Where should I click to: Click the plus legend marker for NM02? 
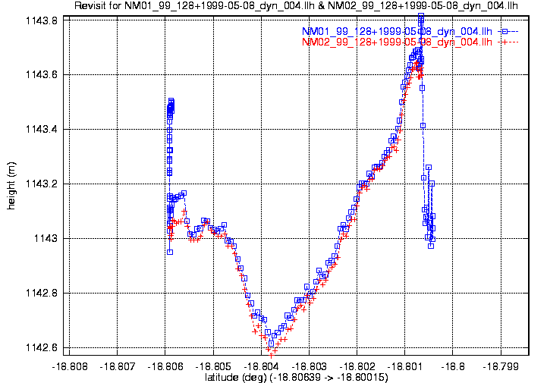coord(505,42)
